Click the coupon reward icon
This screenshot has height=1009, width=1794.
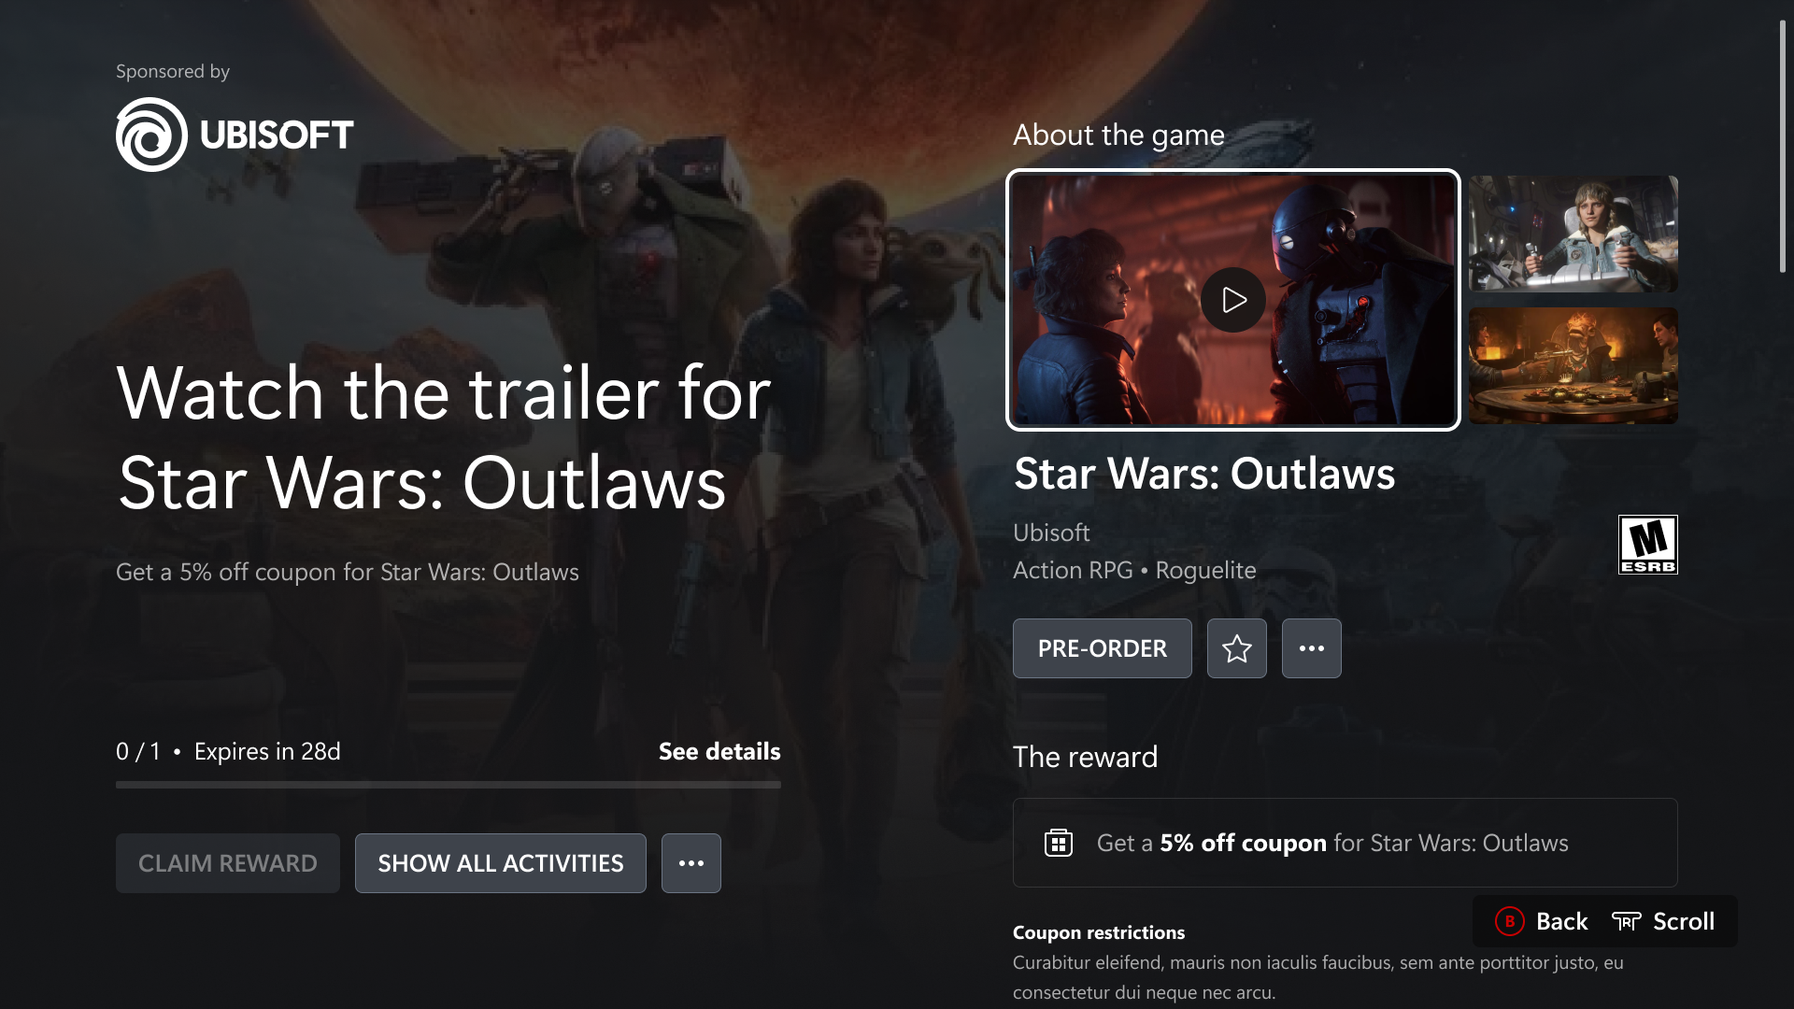coord(1058,843)
